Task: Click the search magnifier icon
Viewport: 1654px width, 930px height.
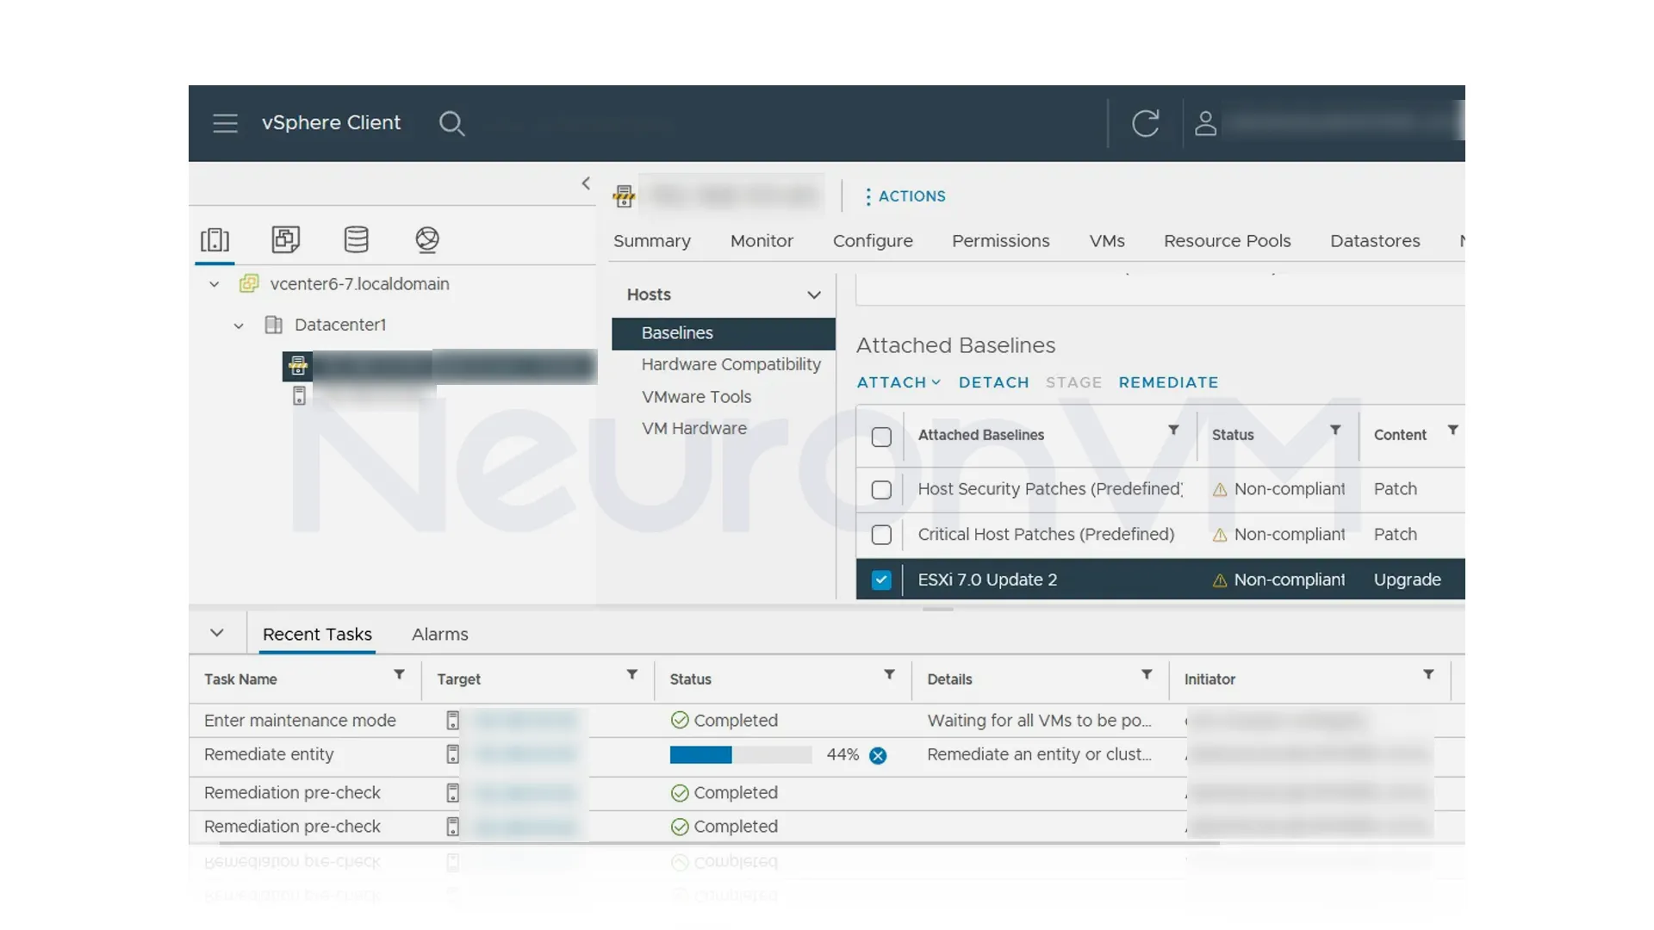Action: coord(451,124)
